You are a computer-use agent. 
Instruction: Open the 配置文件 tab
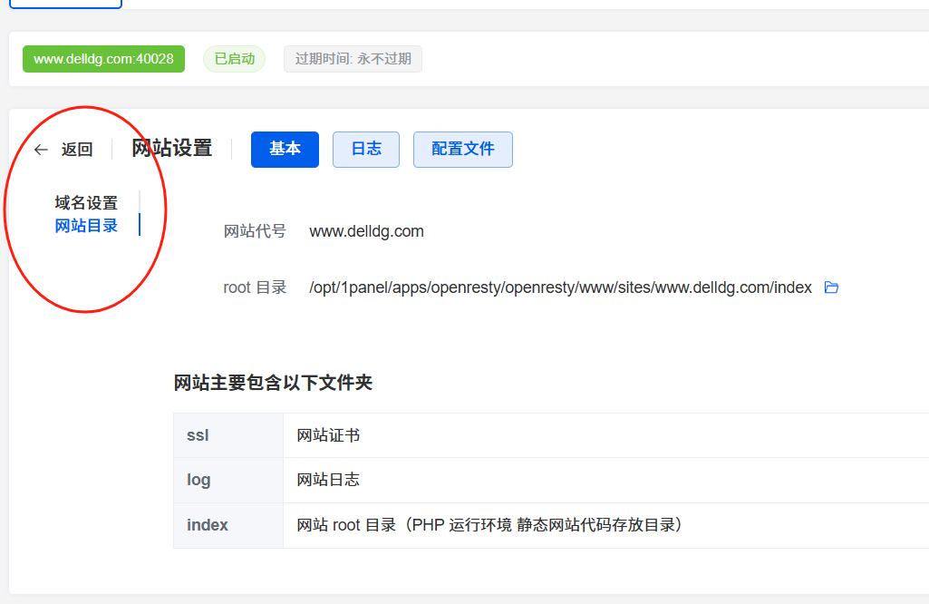click(463, 150)
